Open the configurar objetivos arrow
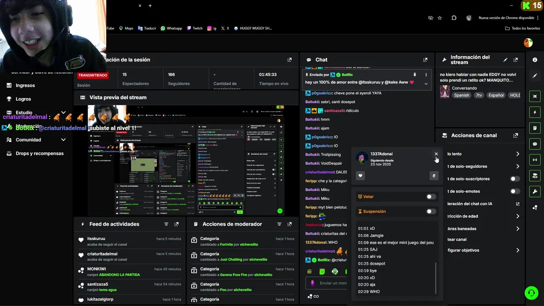Image resolution: width=544 pixels, height=306 pixels. point(518,250)
